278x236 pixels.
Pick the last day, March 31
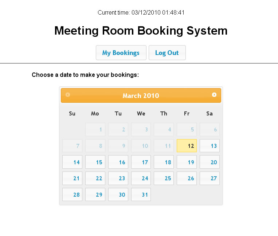[141, 194]
